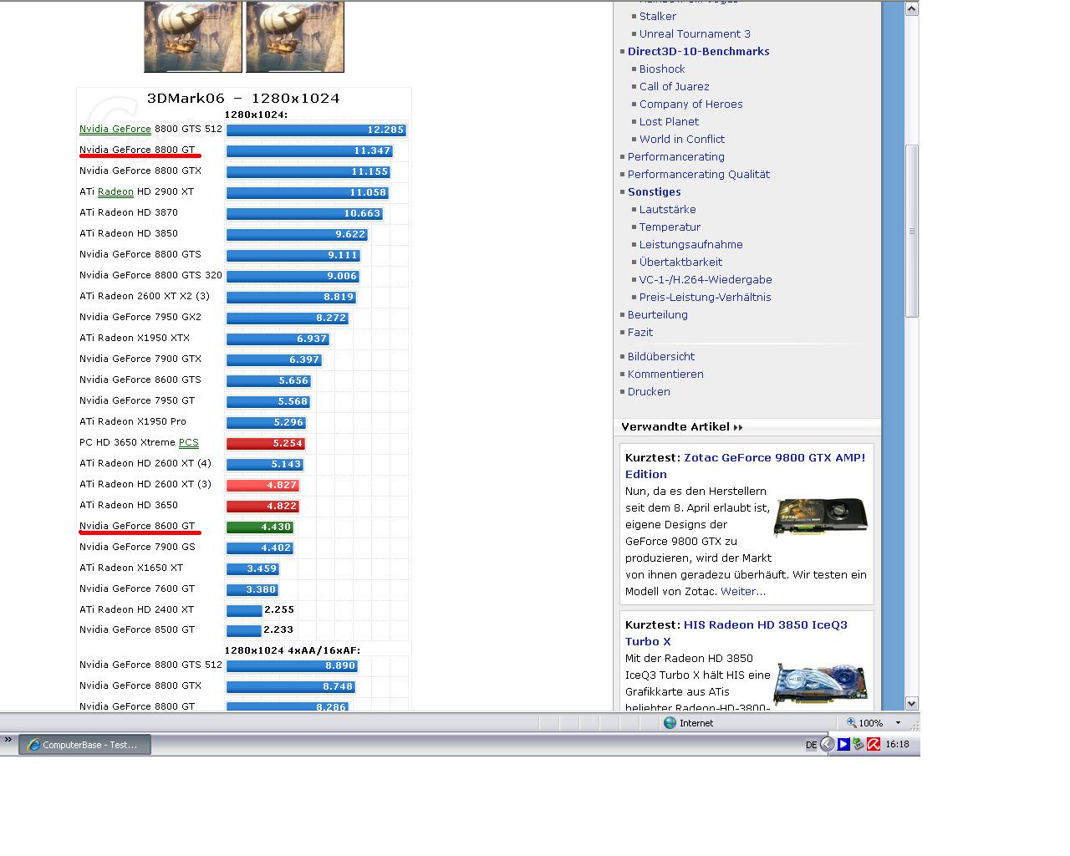Click the 'ATi Radeon X1950 XTX' label
Viewport: 1070px width, 856px height.
135,338
